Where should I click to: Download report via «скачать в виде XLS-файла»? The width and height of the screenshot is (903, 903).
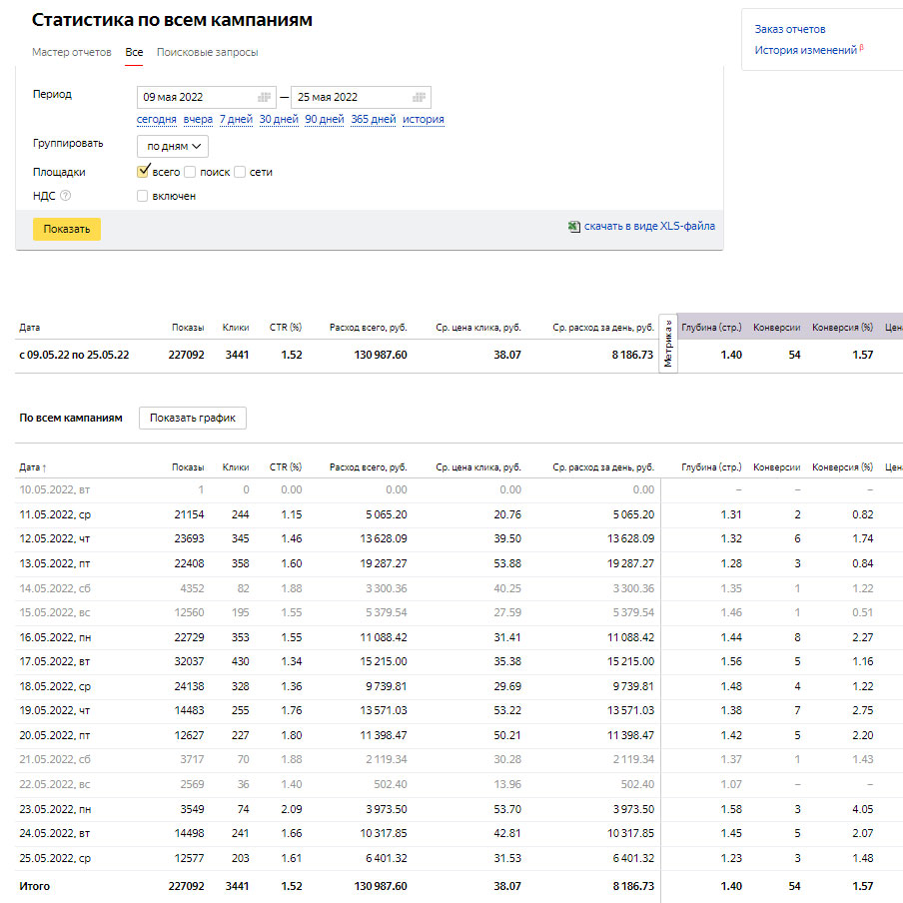649,227
